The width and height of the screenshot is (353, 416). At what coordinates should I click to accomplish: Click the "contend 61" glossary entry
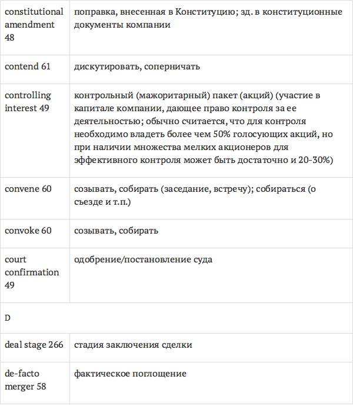[27, 66]
